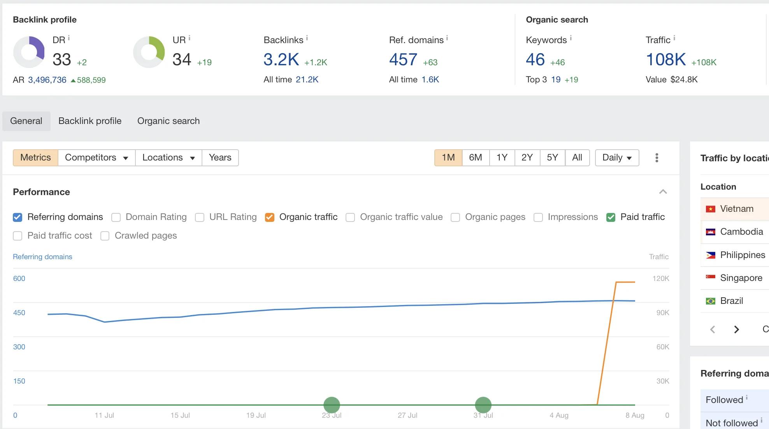Switch to the Organic search tab

[169, 121]
